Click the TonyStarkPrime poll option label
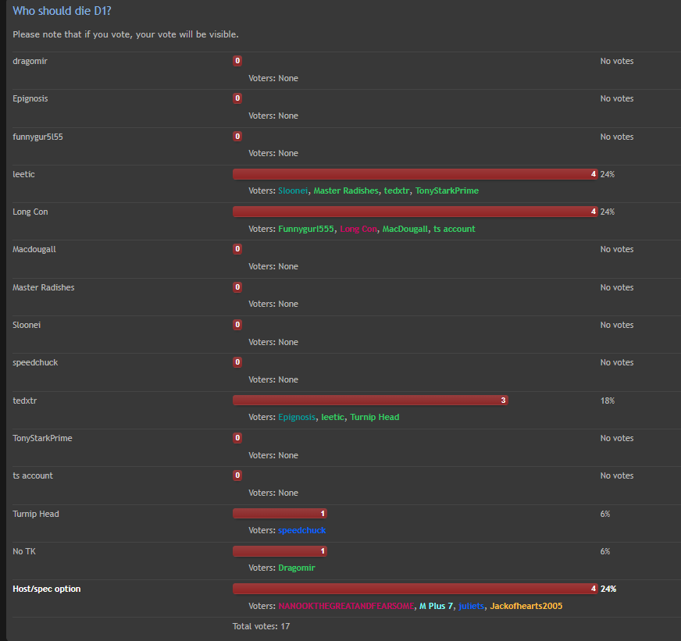Screen dimensions: 681x641 (42, 438)
